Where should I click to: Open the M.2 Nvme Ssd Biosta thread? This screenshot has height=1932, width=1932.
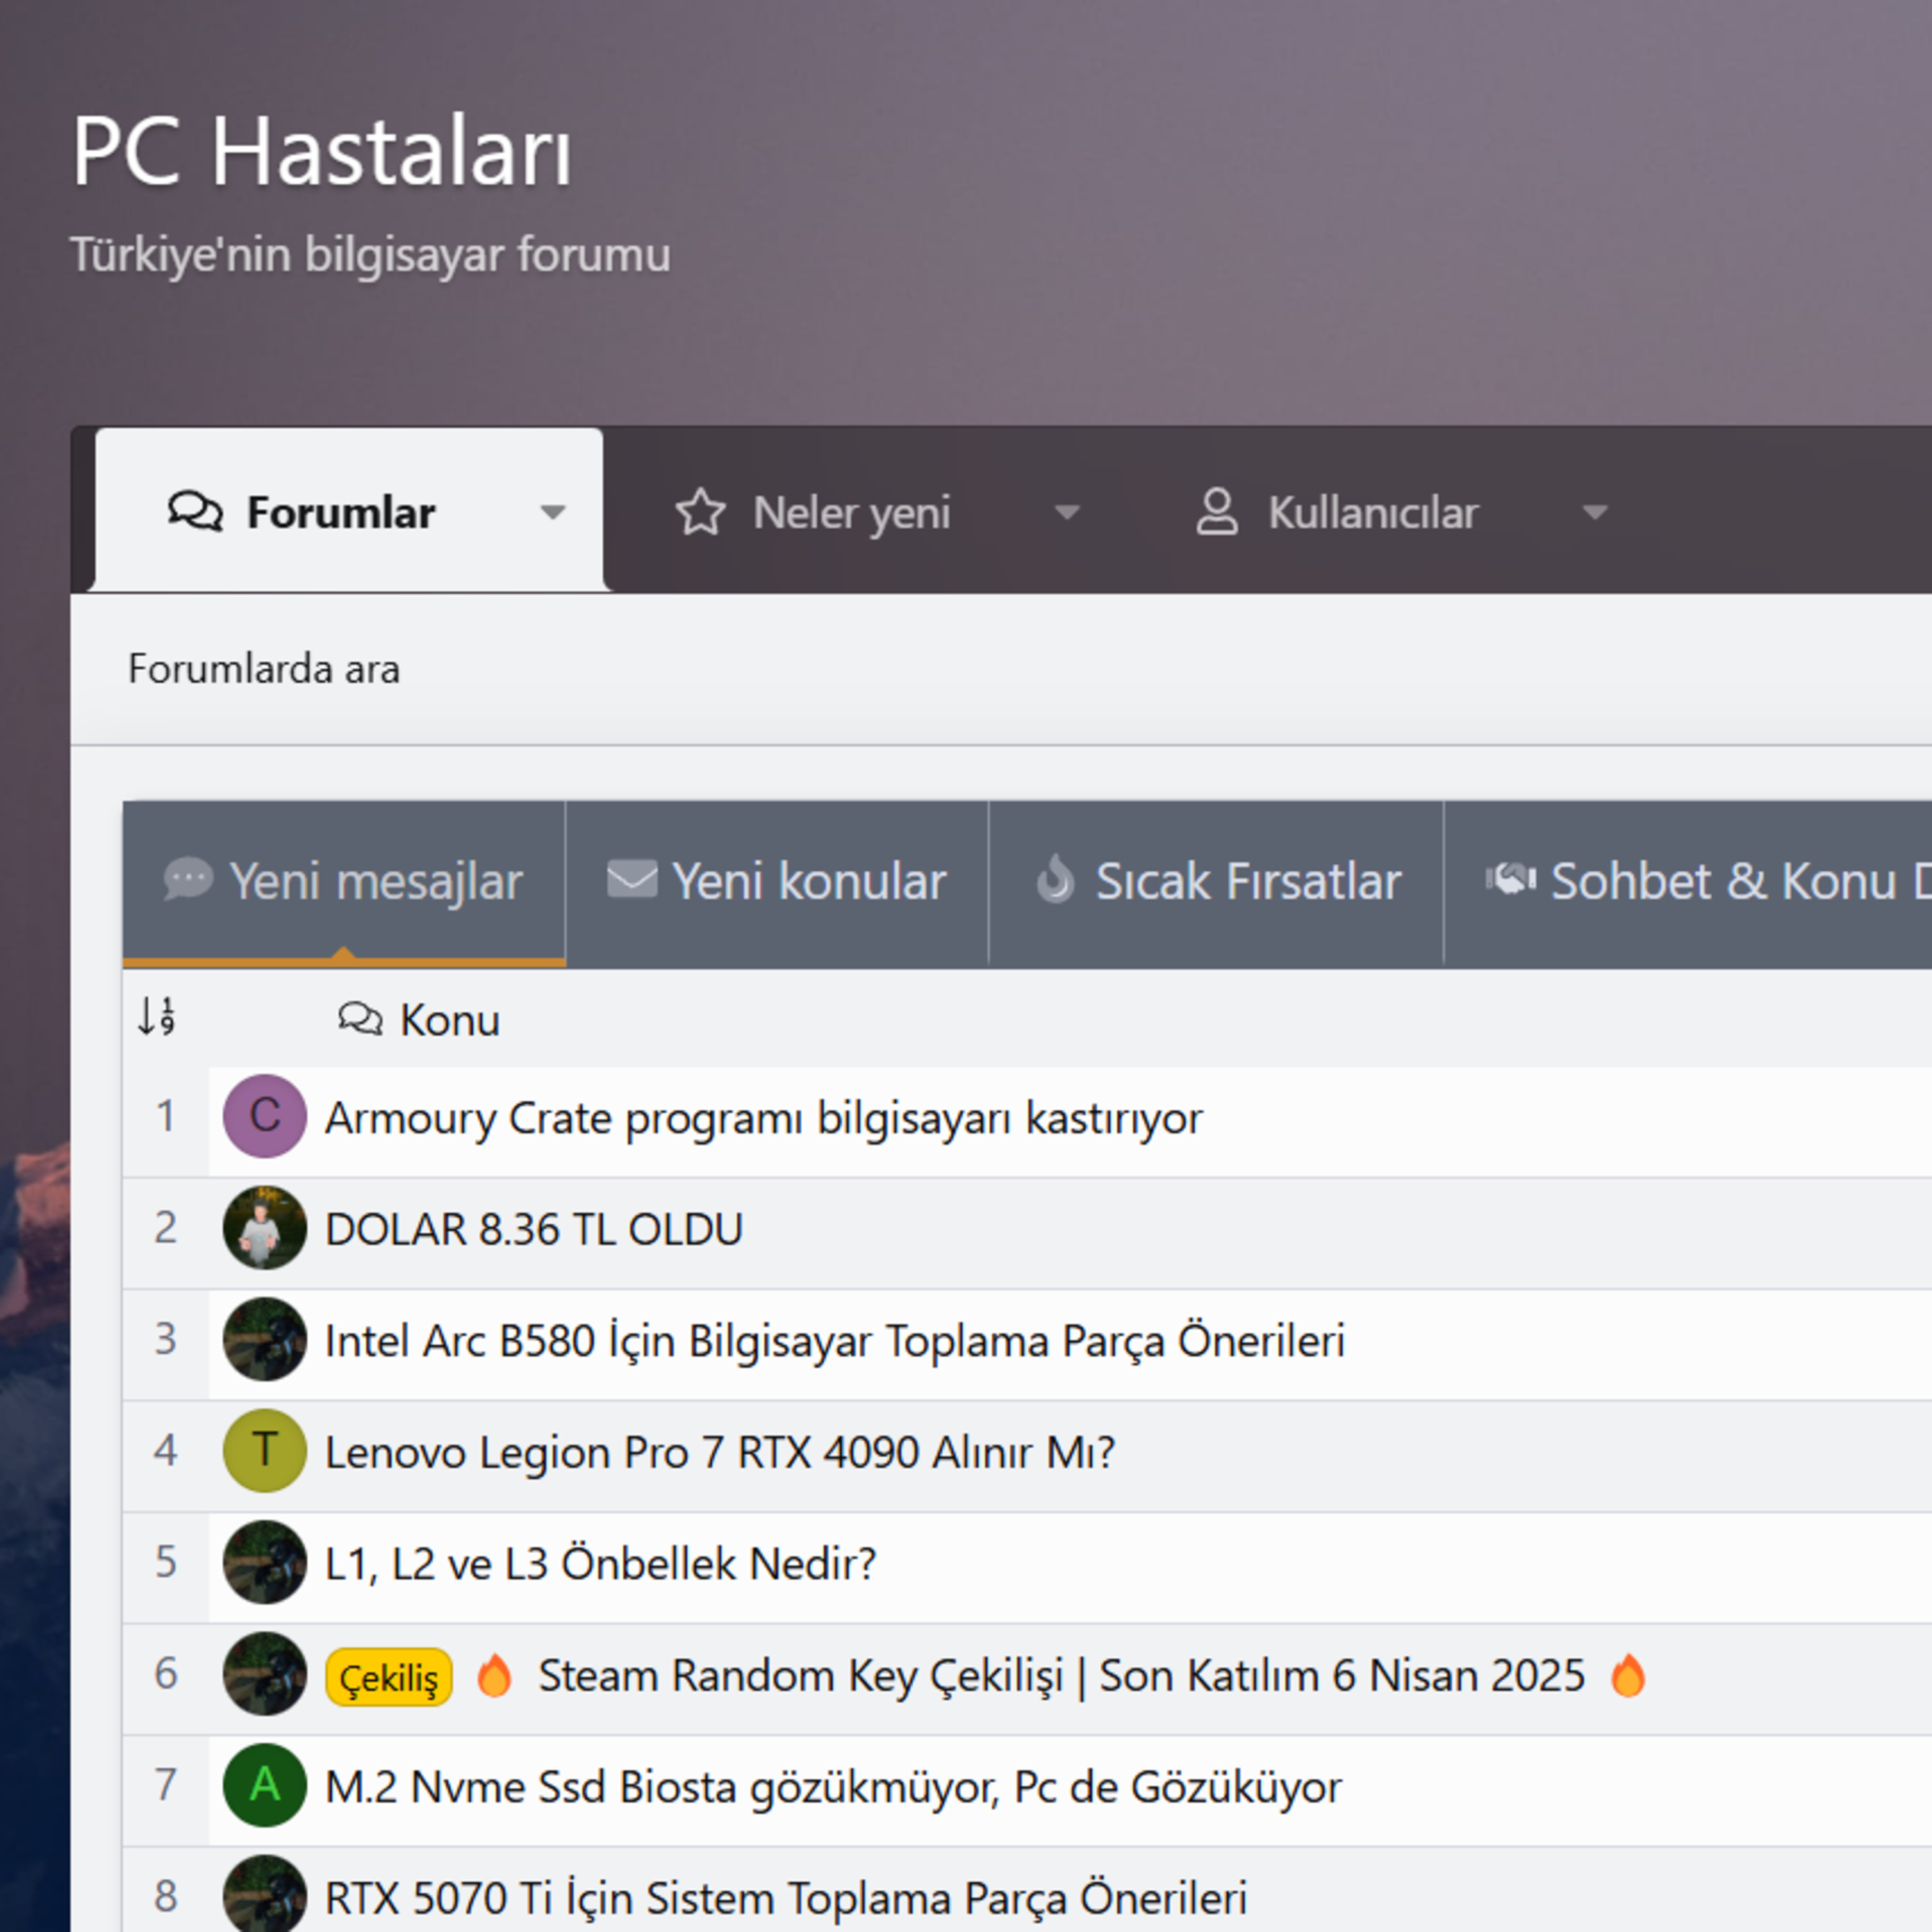click(x=833, y=1787)
